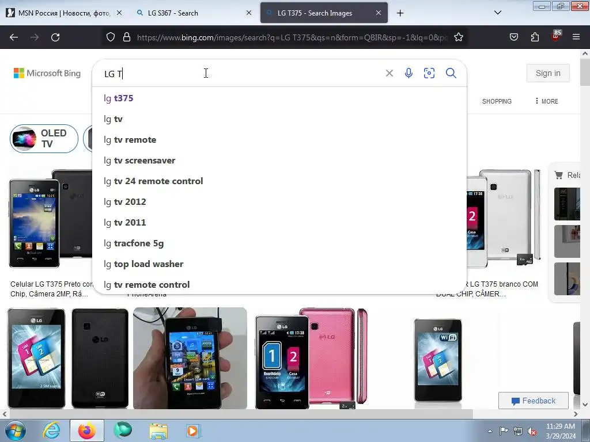Screen dimensions: 590x442
Task: Choose suggestion 'lg t375'
Action: [x=279, y=98]
